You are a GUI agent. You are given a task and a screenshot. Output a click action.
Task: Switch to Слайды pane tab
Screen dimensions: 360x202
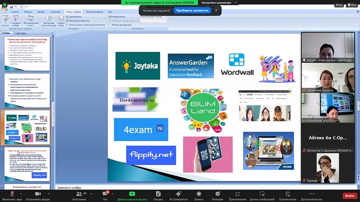pyautogui.click(x=5, y=33)
